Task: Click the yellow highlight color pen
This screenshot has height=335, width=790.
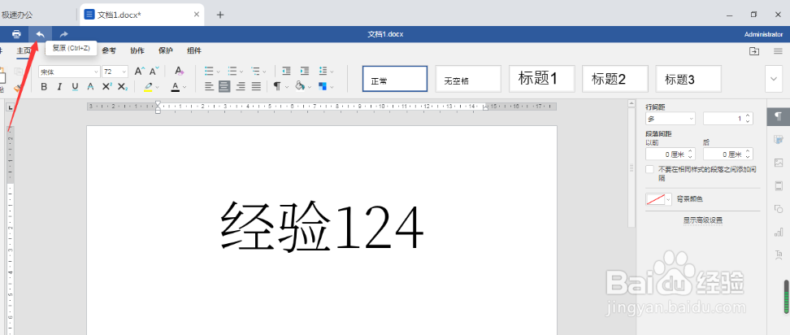Action: [148, 87]
